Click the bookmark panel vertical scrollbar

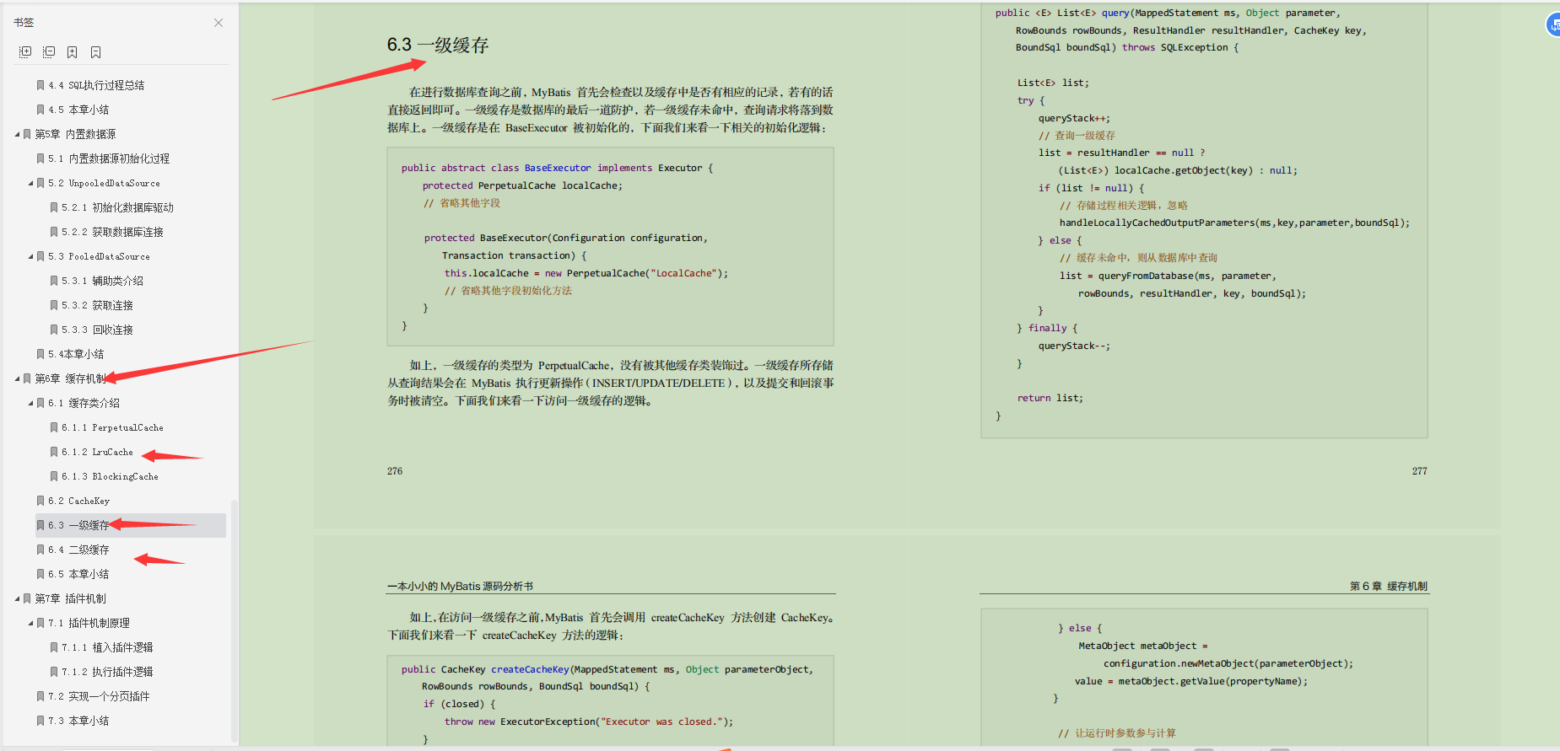(x=235, y=621)
